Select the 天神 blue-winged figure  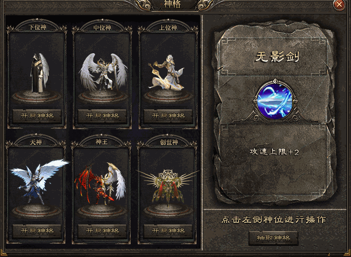point(39,181)
